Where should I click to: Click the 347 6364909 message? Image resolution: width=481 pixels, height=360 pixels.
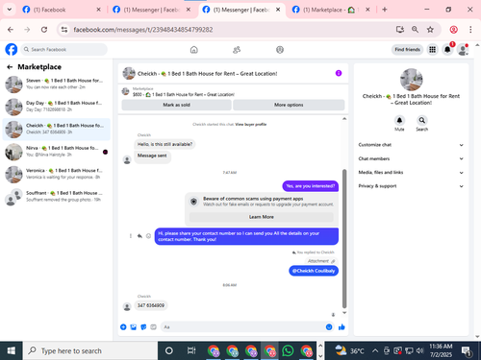tap(151, 305)
